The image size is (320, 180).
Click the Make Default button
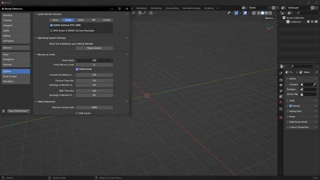94,48
